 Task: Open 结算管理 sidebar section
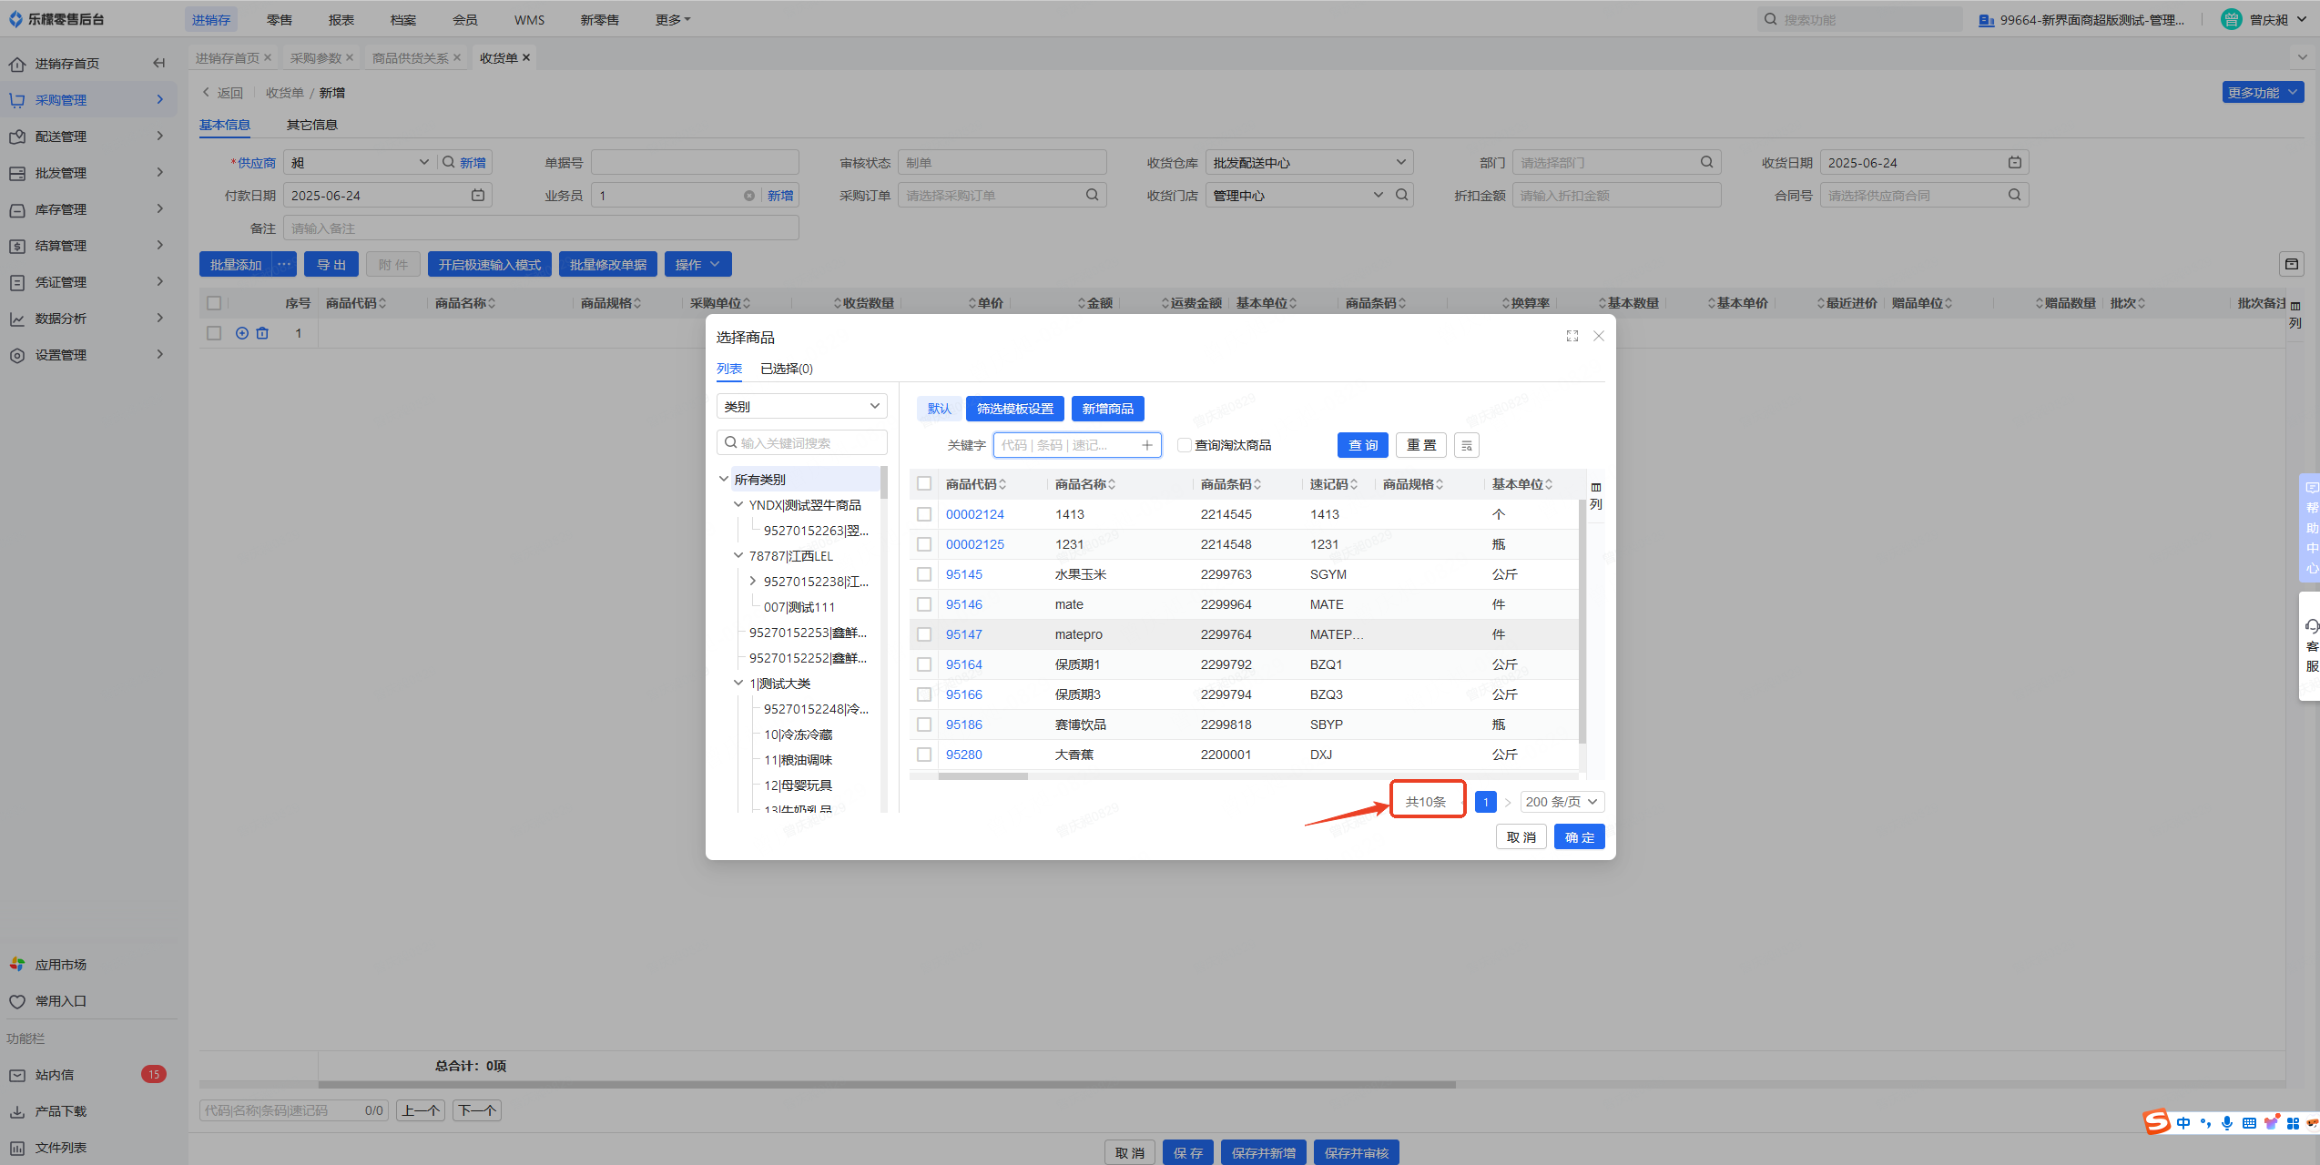[x=88, y=245]
